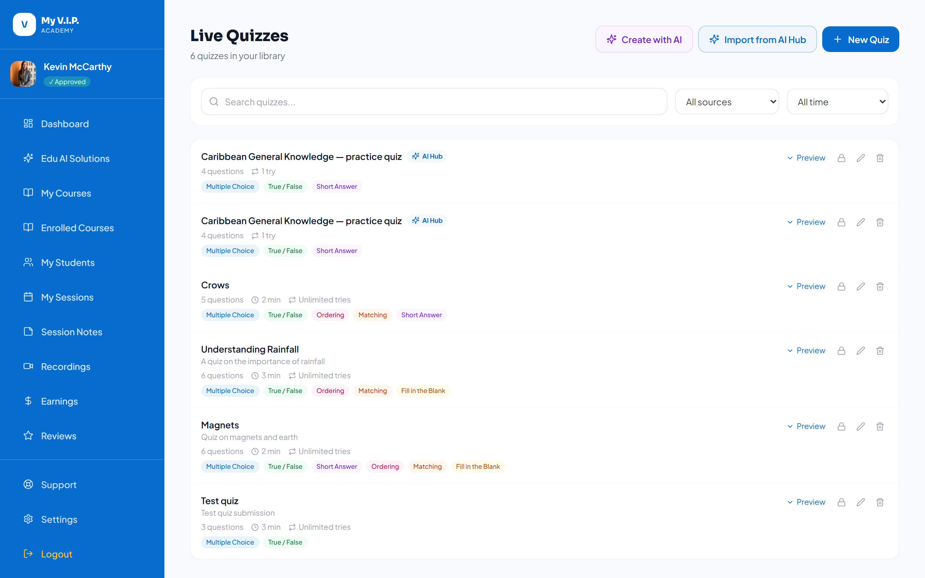Click the Approved status badge
Viewport: 925px width, 578px height.
(67, 82)
